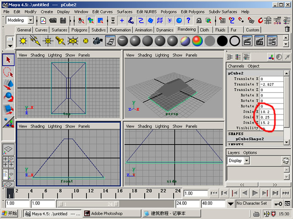The image size is (293, 219).
Task: Click the IPR render shelf icon
Action: [x=260, y=41]
